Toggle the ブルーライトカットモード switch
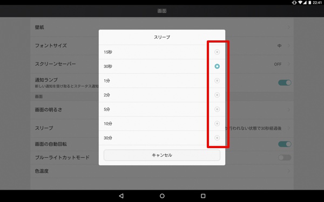Screen dimensions: 324x202 [x=285, y=157]
